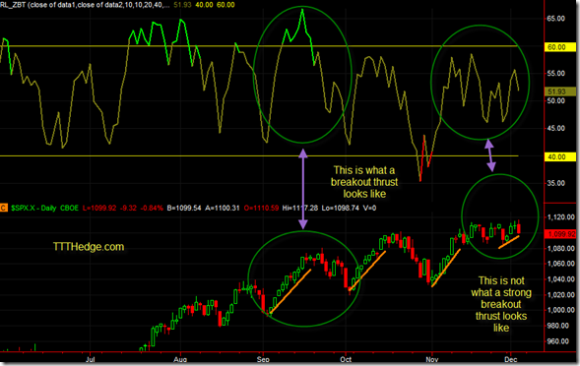Viewport: 580px width, 366px height.
Task: Click the 60.00 value in indicator header
Action: click(226, 5)
